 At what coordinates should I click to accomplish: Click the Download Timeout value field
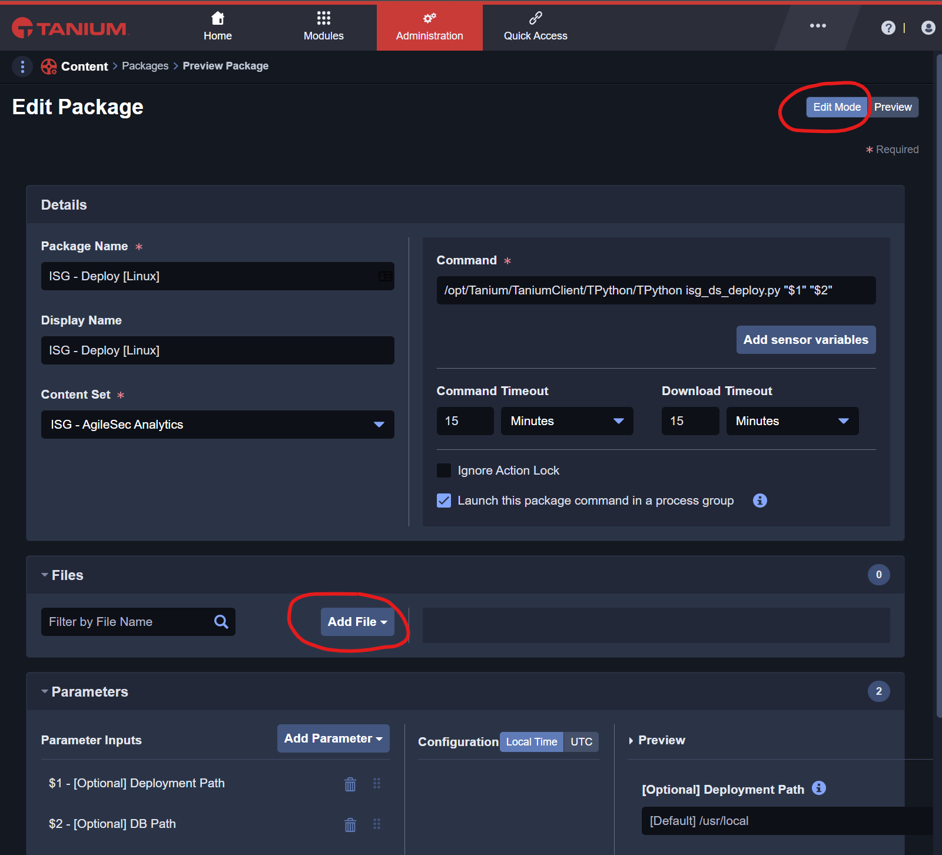tap(691, 421)
